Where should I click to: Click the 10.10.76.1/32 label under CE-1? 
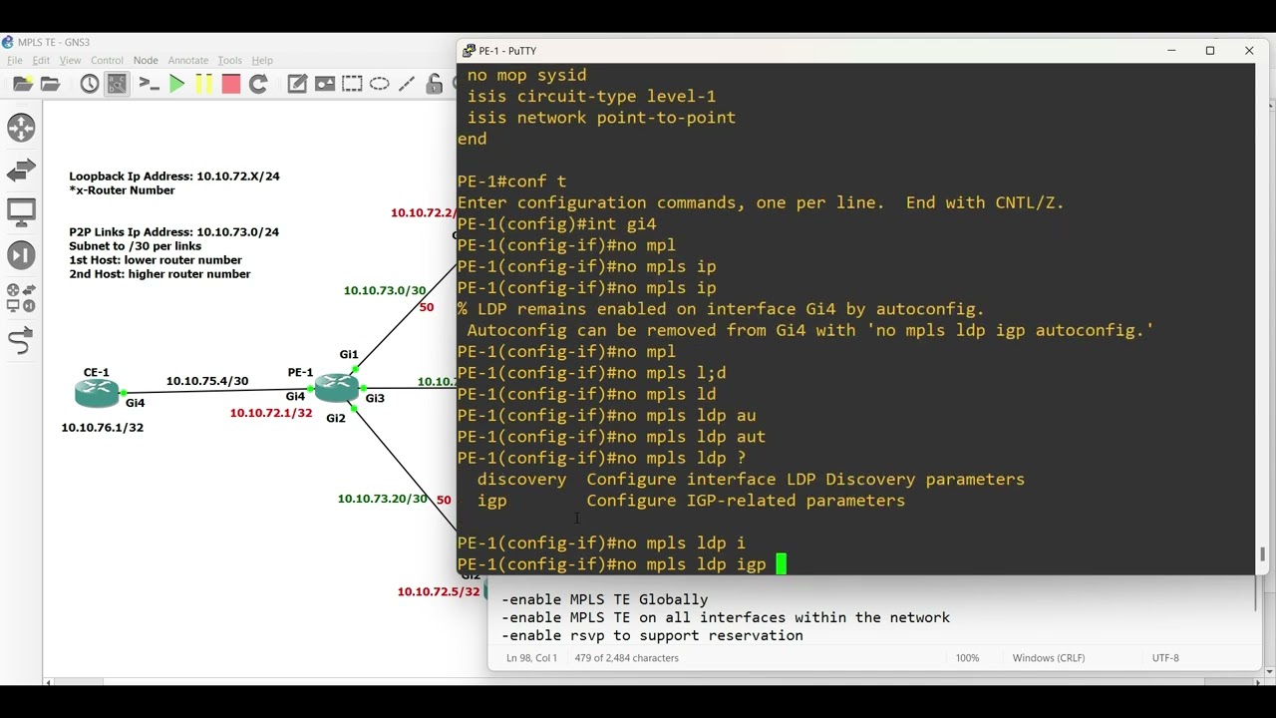[x=103, y=427]
